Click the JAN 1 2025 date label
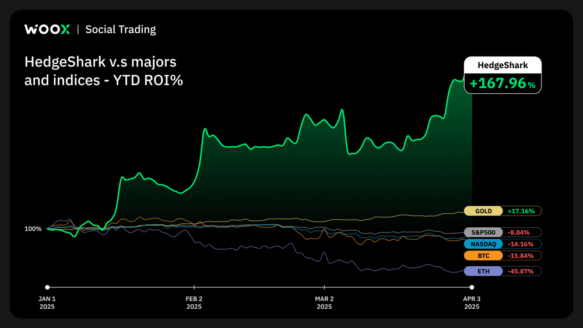This screenshot has width=583, height=328. click(x=47, y=303)
